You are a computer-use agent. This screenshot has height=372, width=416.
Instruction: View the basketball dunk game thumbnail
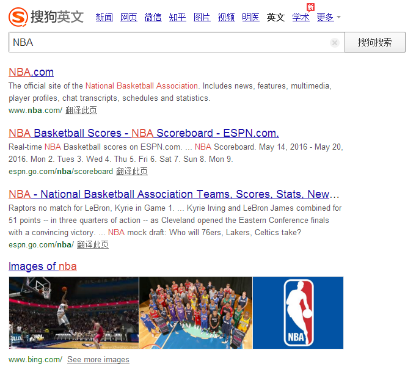[x=73, y=313]
